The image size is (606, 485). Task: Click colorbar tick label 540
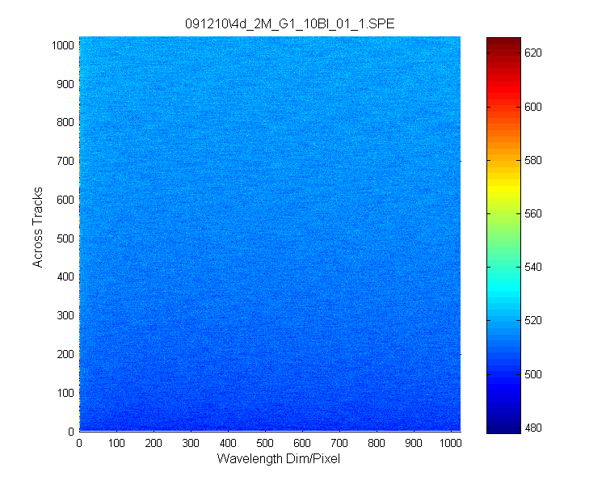533,267
